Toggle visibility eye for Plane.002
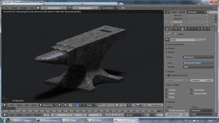Image resolution: width=219 pixels, height=123 pixels. coord(207,16)
